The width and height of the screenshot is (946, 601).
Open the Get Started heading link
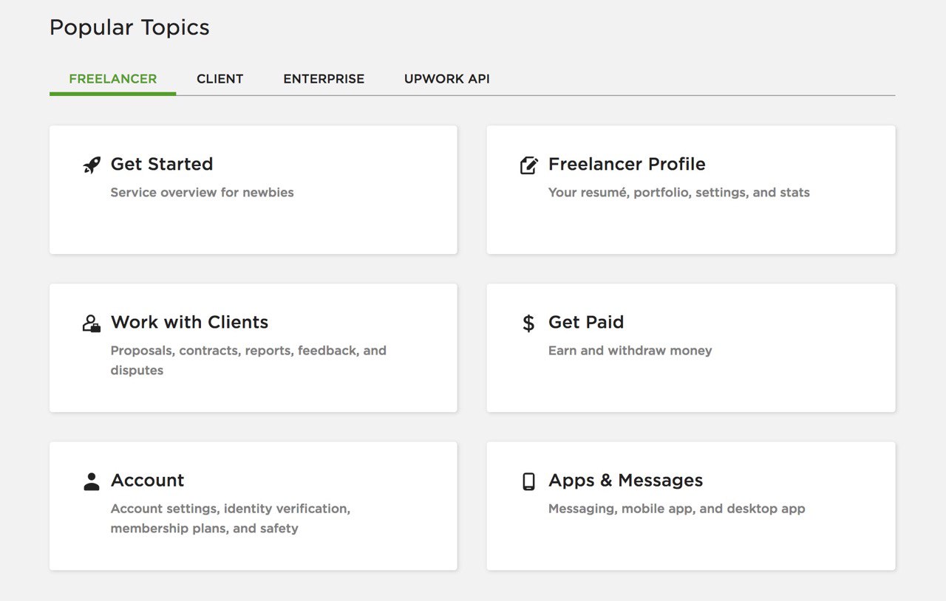pos(162,164)
